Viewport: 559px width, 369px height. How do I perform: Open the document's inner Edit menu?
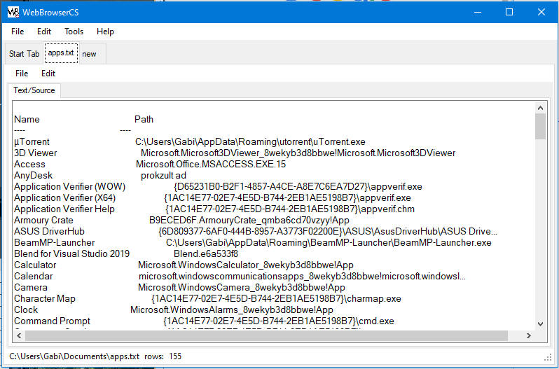coord(48,74)
